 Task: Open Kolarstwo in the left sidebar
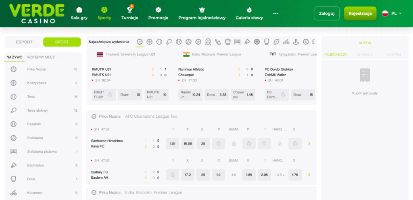click(x=43, y=193)
